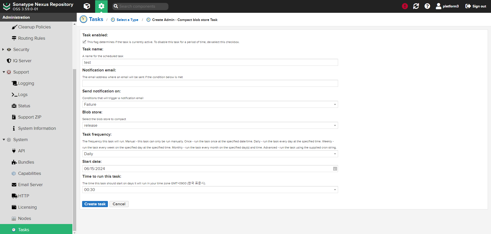The image size is (491, 234).
Task: Click the Logs terminal icon
Action: 14,94
